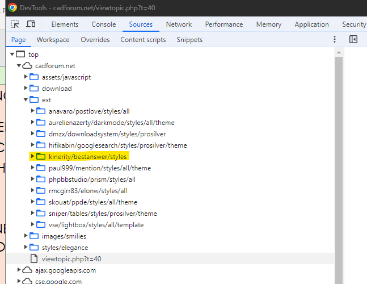Click the cadforum.net cloud icon

(x=27, y=66)
